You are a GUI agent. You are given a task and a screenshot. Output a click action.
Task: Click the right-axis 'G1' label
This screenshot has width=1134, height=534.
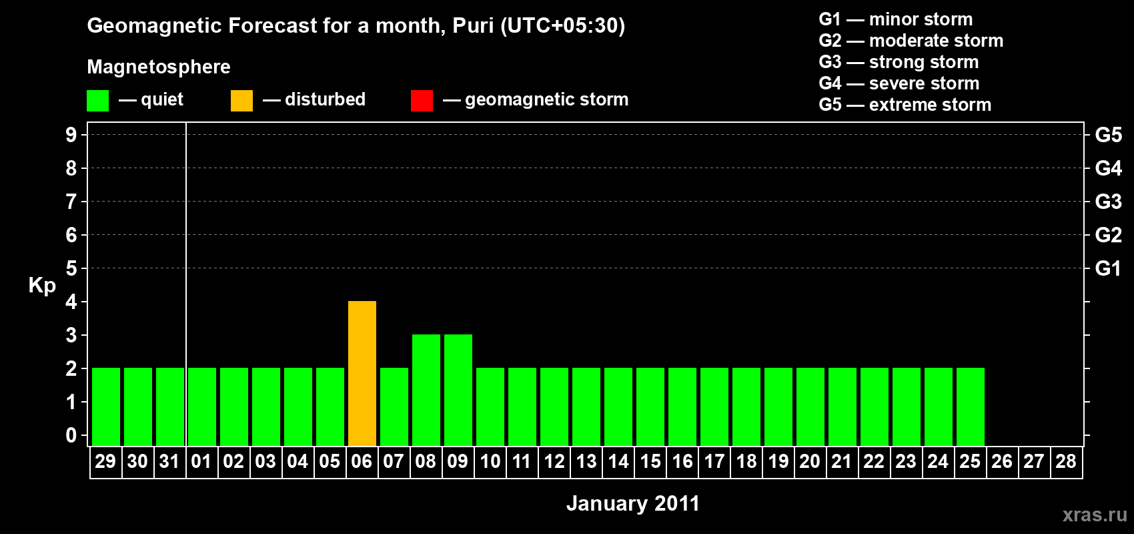1109,268
